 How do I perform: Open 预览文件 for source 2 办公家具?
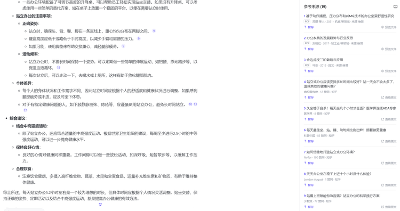[x=389, y=49]
